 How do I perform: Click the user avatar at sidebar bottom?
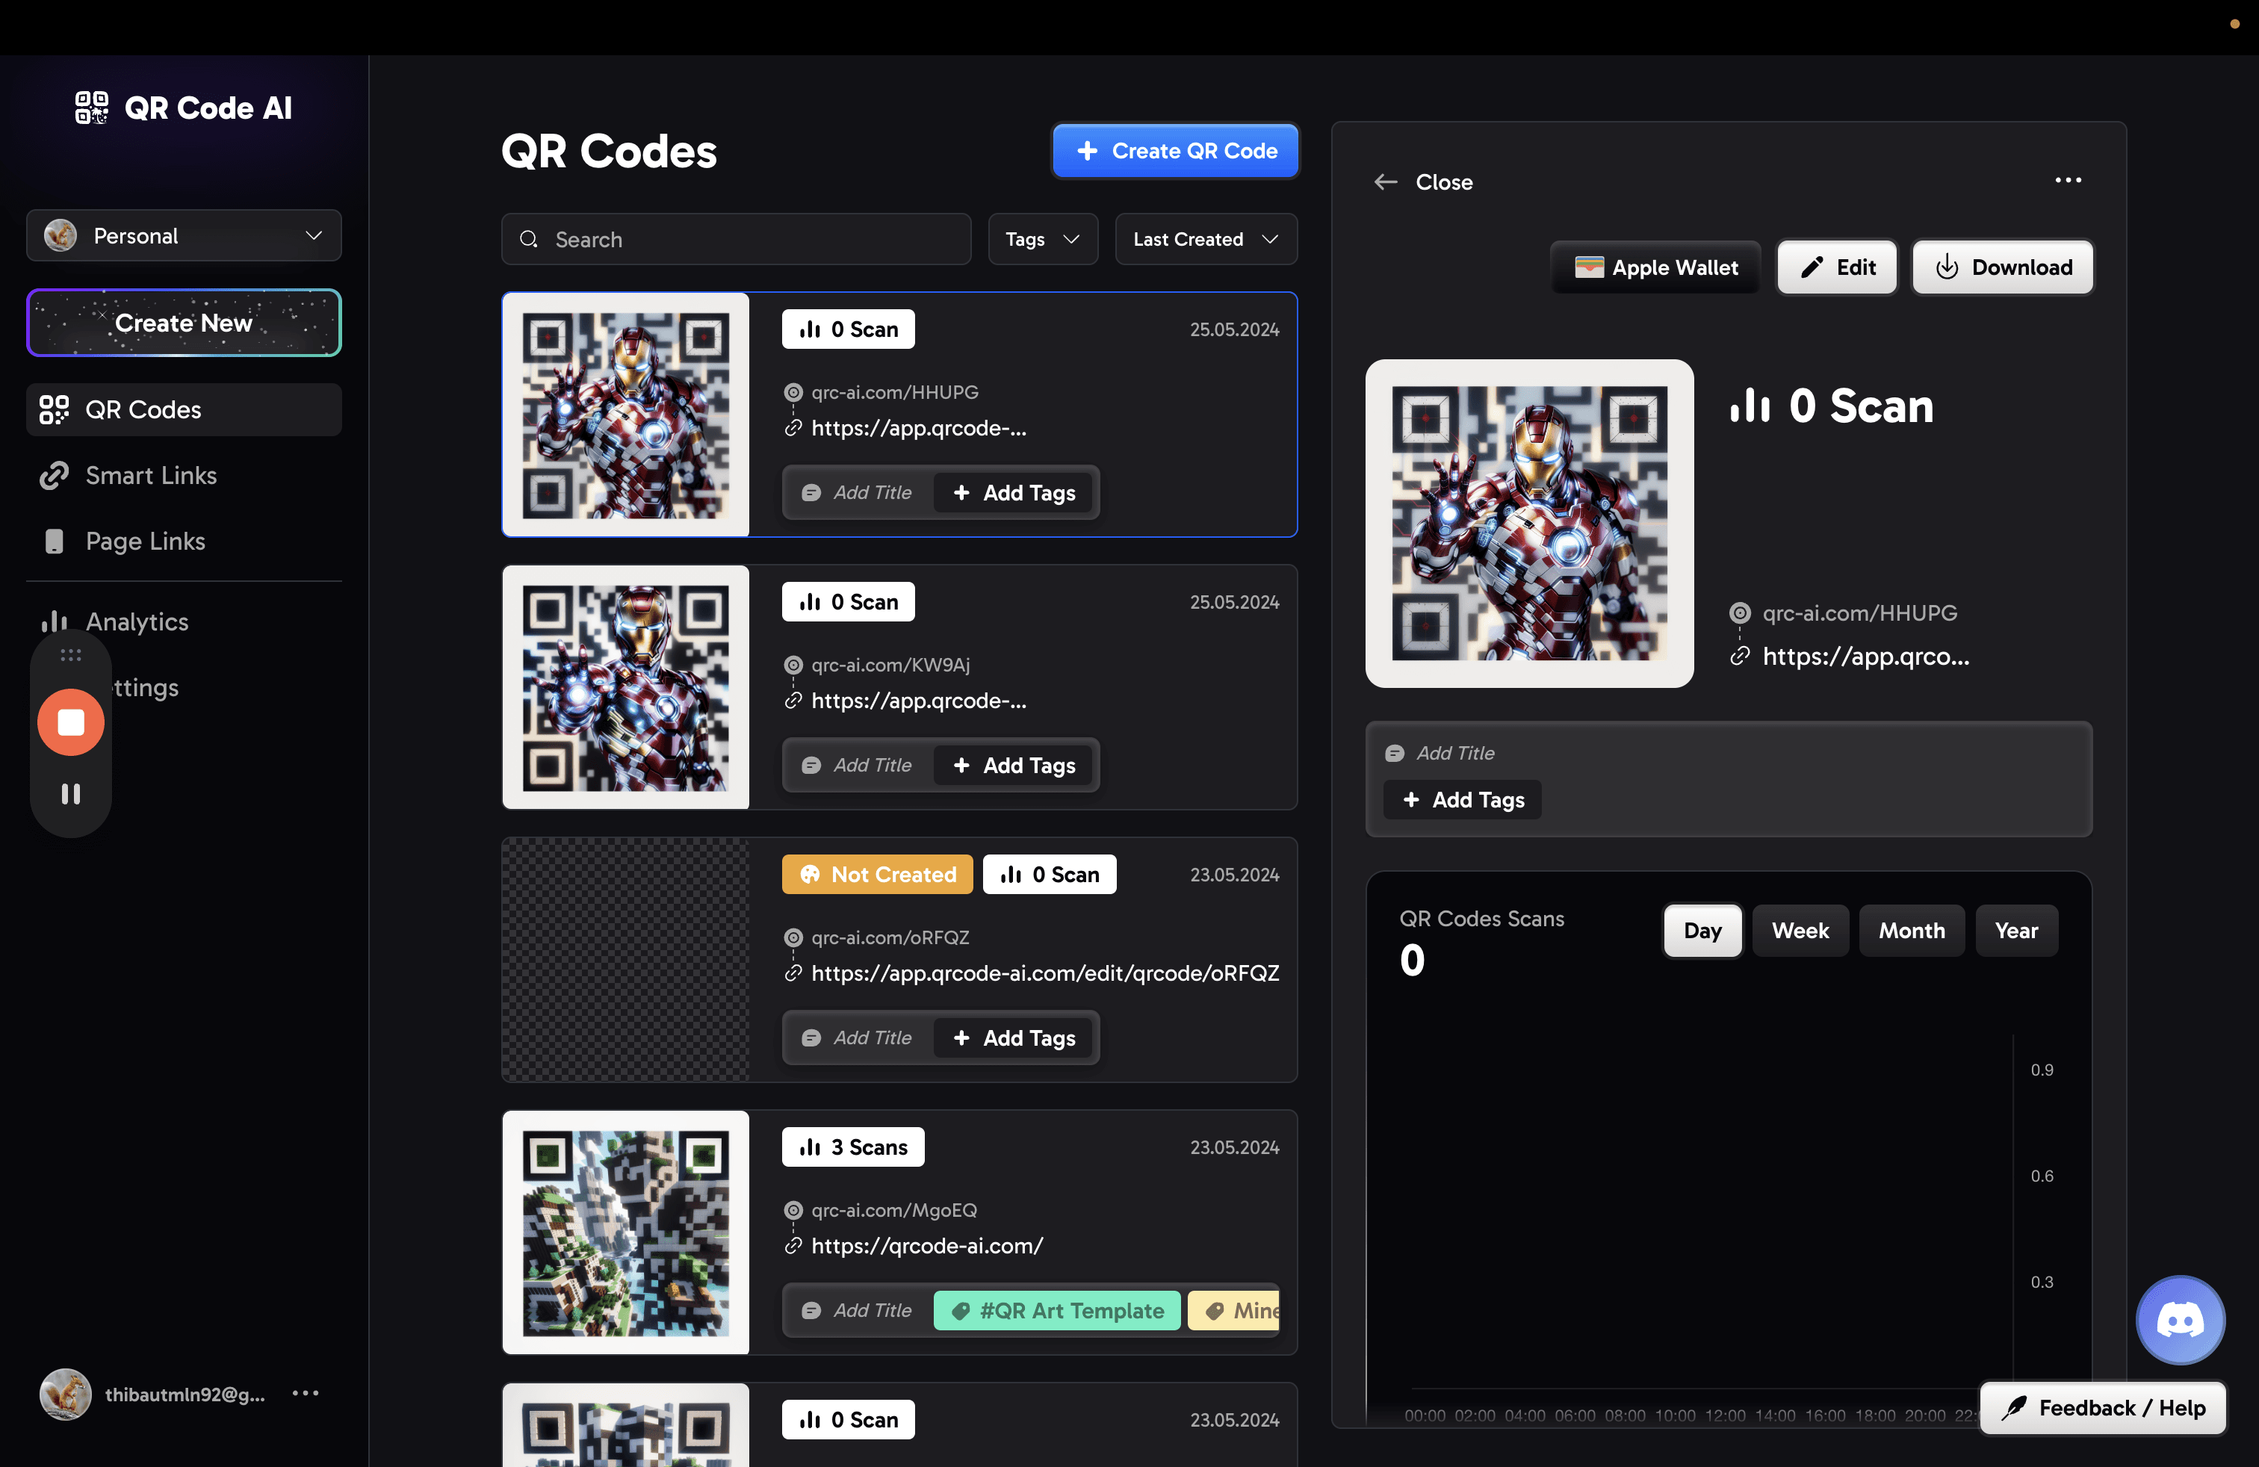click(66, 1393)
